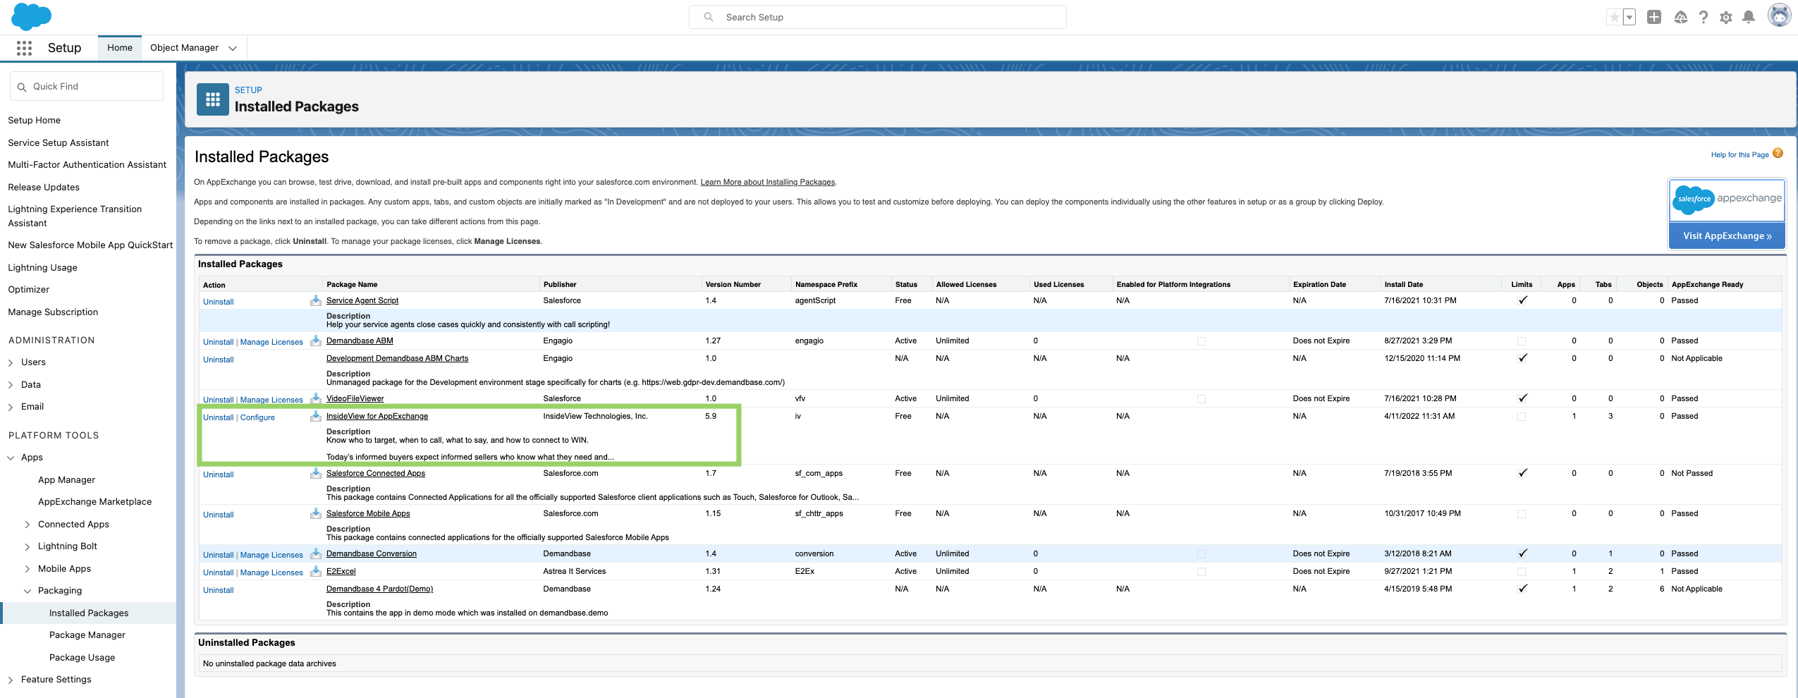Viewport: 1798px width, 698px height.
Task: Open the Setup gear menu
Action: click(x=1726, y=18)
